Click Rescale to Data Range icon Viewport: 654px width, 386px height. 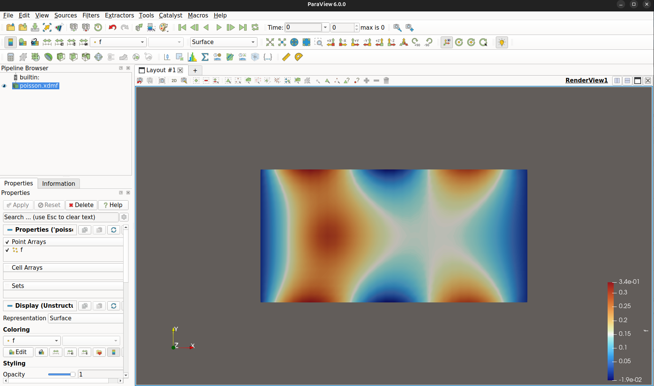click(47, 42)
